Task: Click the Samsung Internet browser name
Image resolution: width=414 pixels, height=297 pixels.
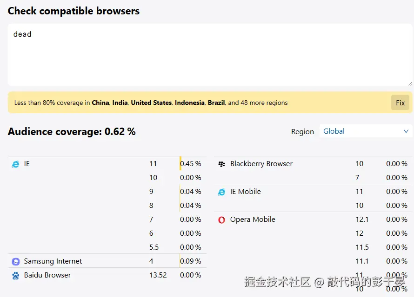Action: (x=53, y=261)
